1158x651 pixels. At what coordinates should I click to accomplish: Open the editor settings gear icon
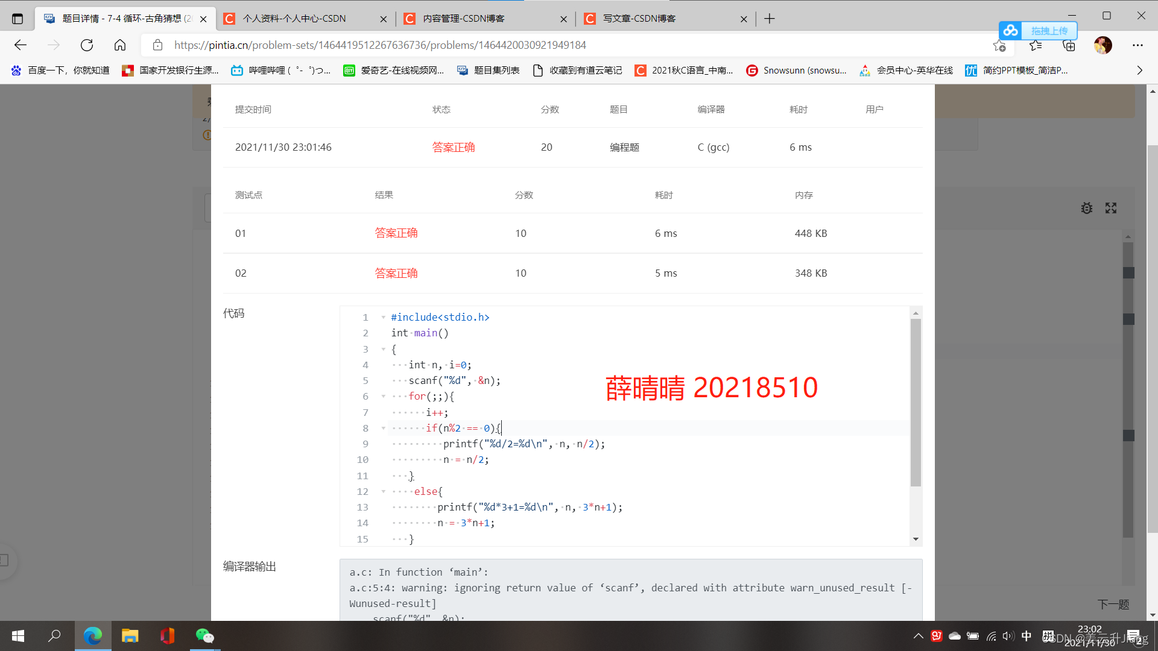pyautogui.click(x=1086, y=209)
